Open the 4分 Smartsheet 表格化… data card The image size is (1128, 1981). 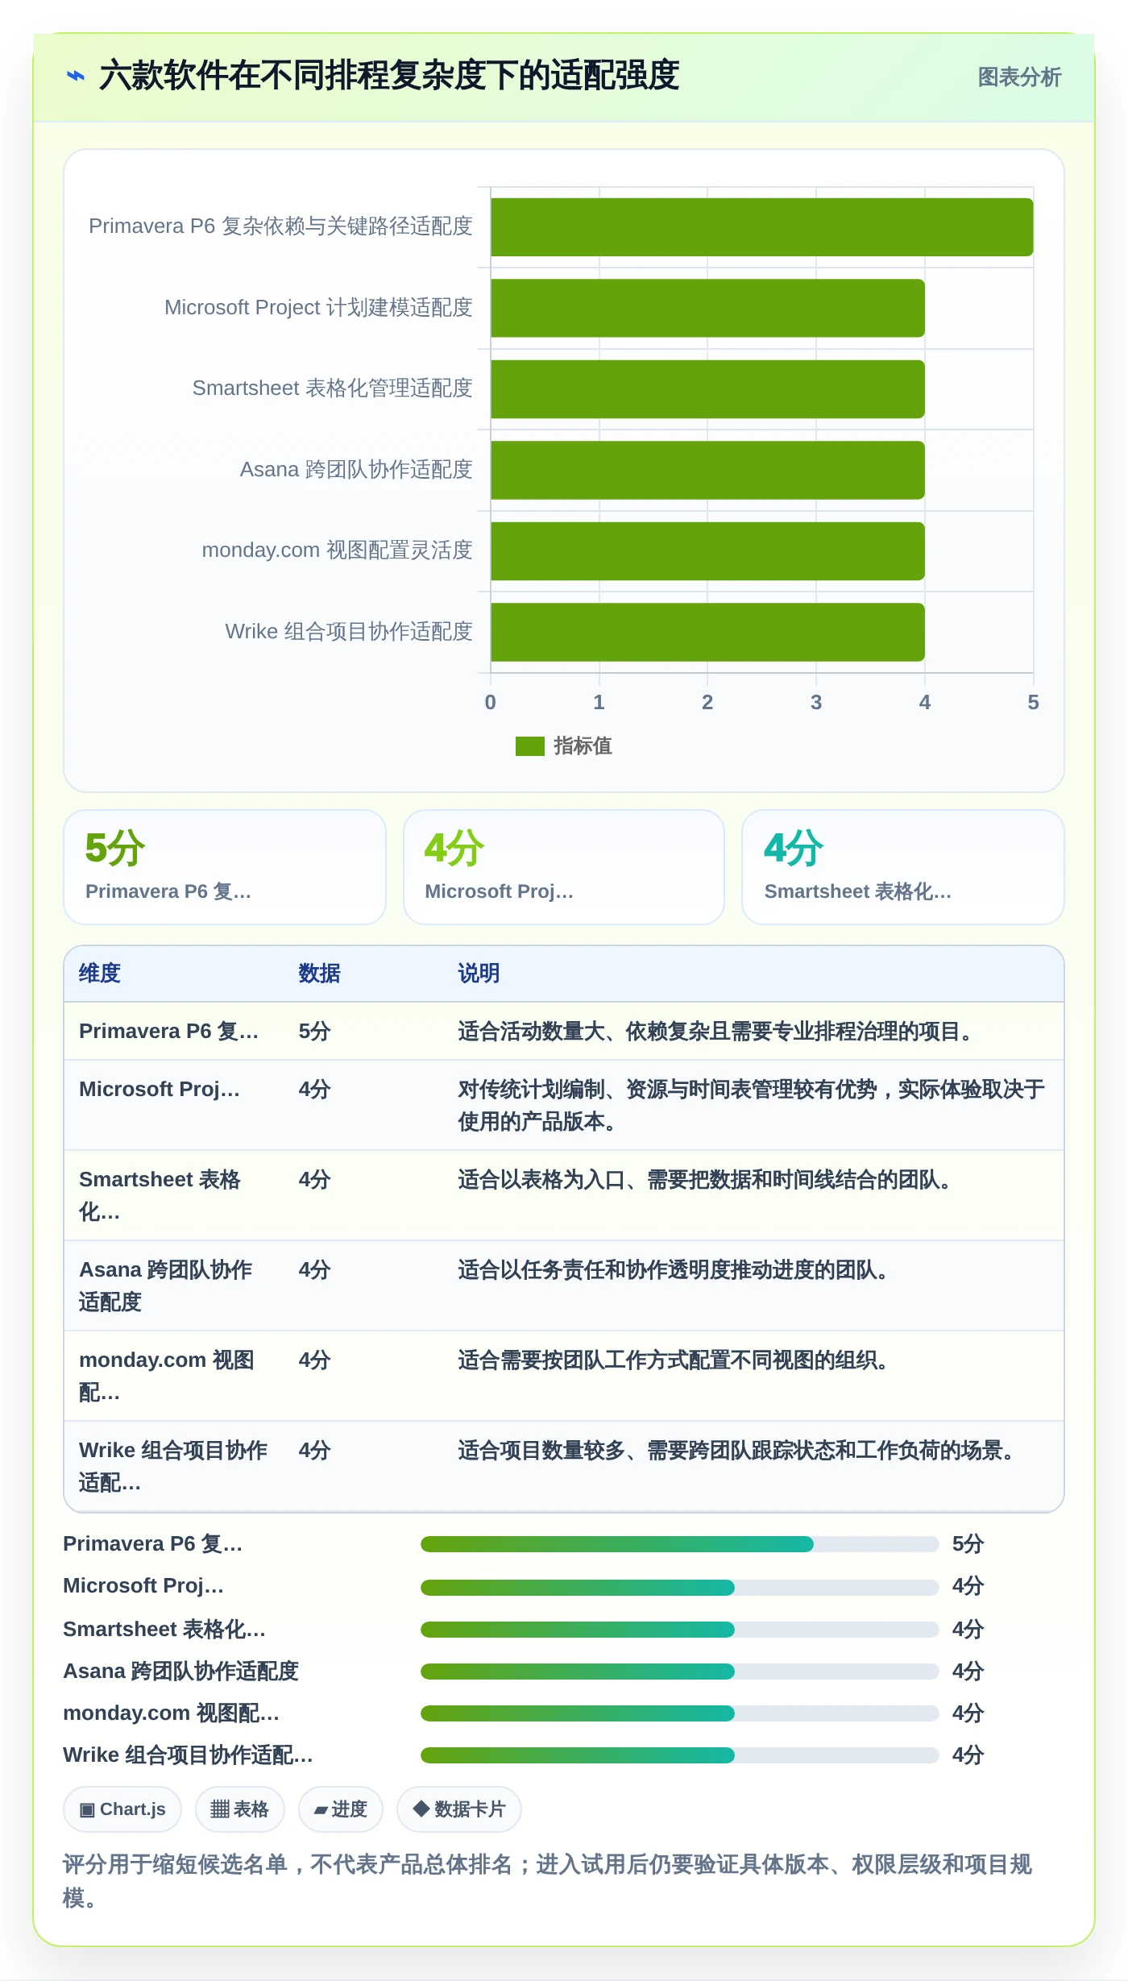click(903, 867)
